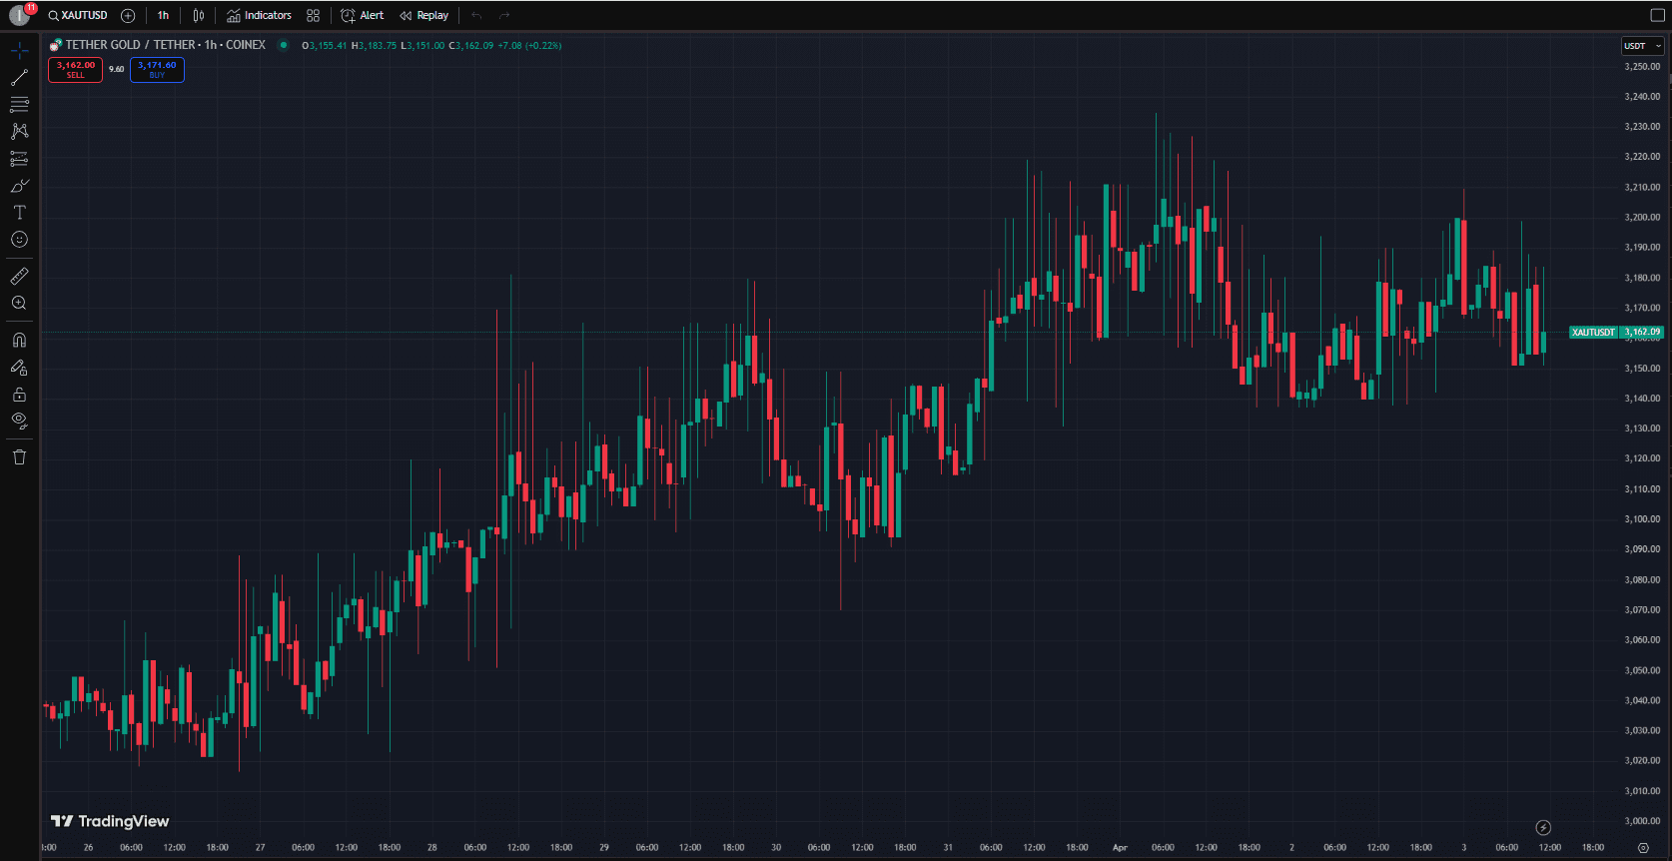Open the Indicators dialog
This screenshot has width=1672, height=861.
click(x=259, y=15)
